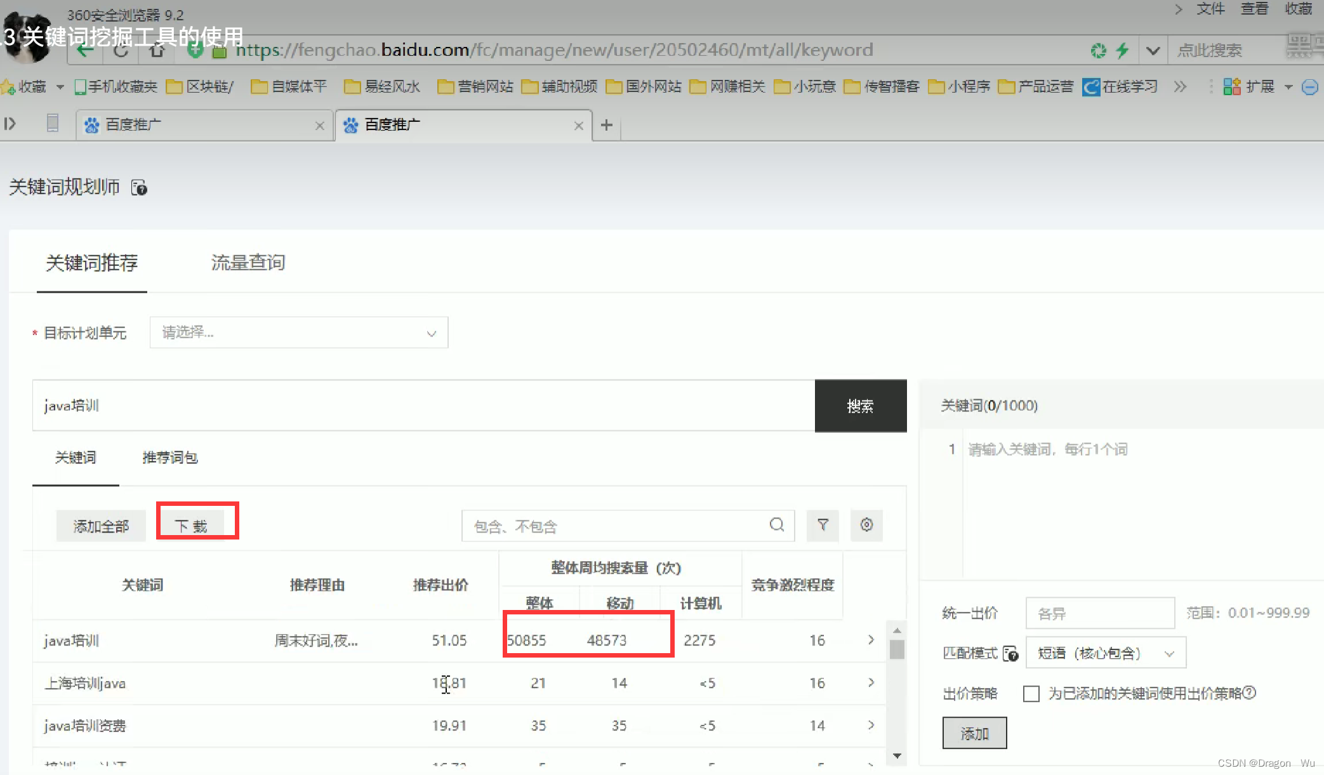Open the 目标计划单元 dropdown
This screenshot has height=775, width=1324.
pyautogui.click(x=299, y=333)
